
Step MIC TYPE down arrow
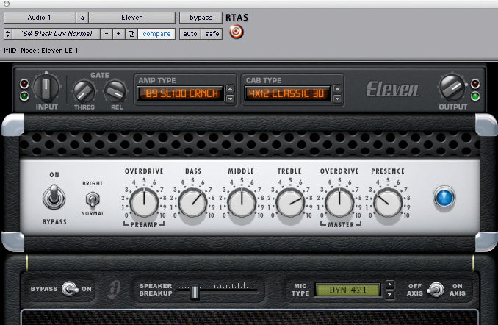coord(390,295)
